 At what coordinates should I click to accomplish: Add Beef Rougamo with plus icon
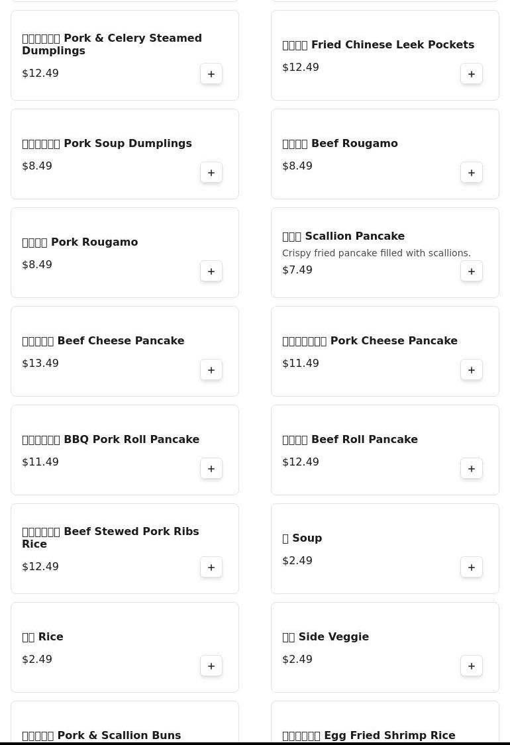pos(472,172)
